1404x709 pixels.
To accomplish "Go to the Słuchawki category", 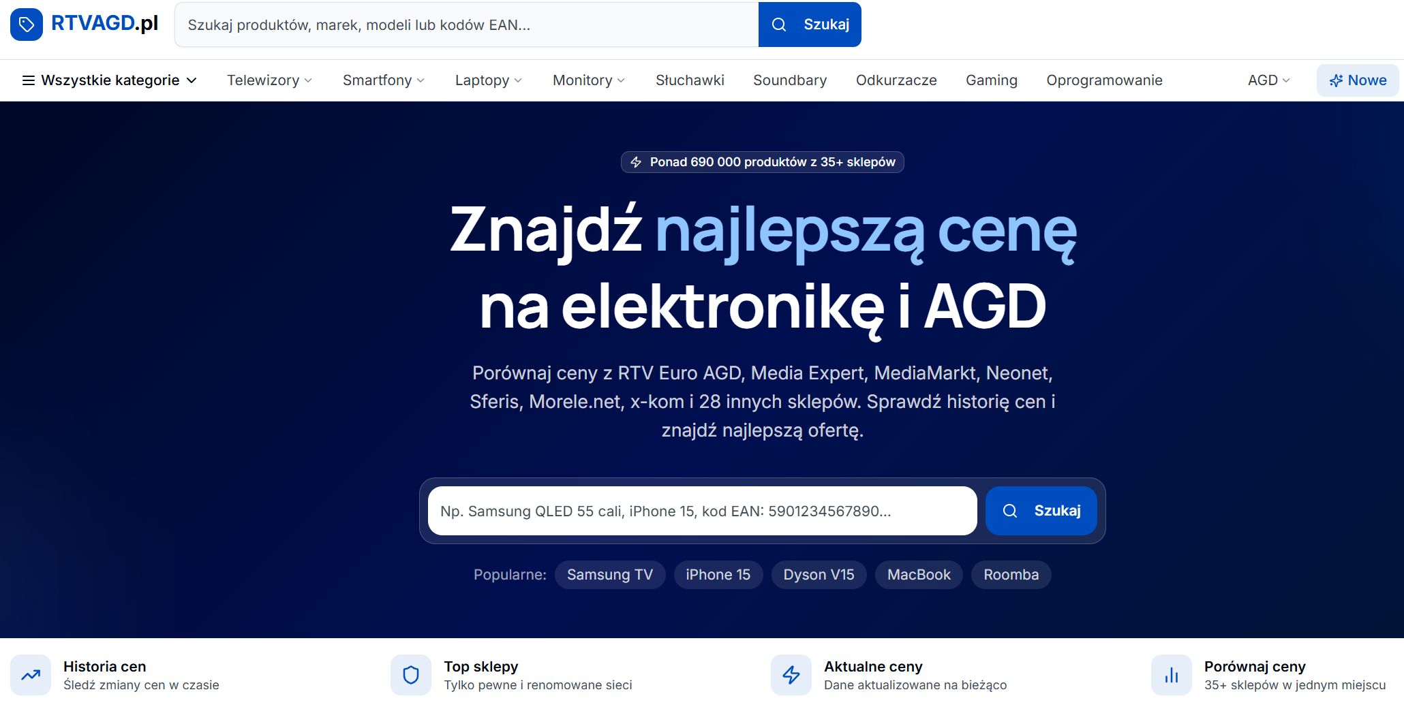I will [x=690, y=80].
